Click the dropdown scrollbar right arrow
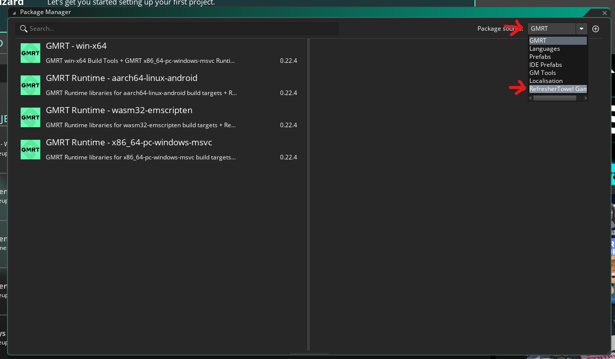 coord(585,98)
